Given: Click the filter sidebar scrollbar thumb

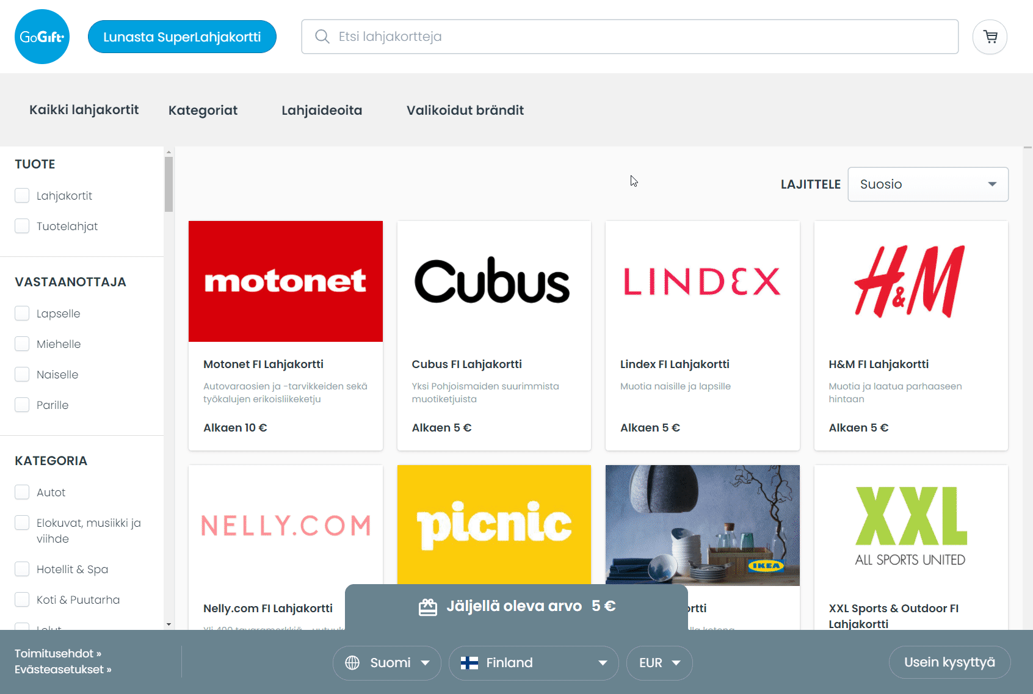Looking at the screenshot, I should click(169, 184).
